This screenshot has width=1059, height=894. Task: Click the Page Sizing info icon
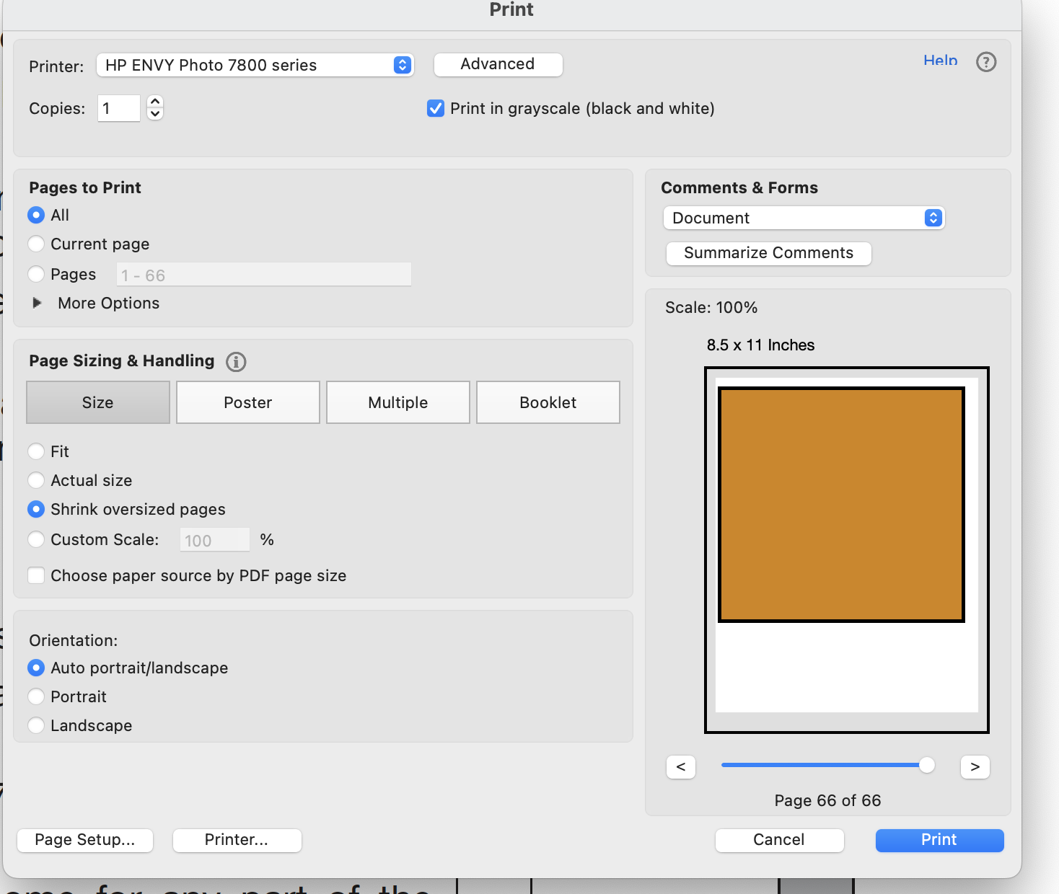(x=236, y=361)
